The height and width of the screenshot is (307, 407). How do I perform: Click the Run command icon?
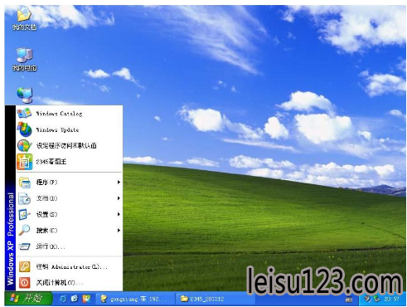point(24,246)
